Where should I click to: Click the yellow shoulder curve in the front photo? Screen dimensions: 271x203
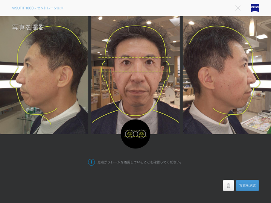coord(102,118)
